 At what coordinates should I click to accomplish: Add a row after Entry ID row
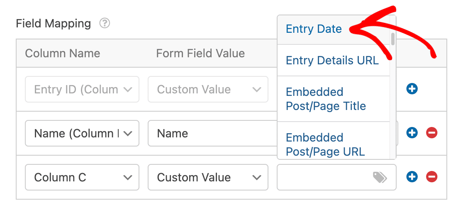pyautogui.click(x=412, y=89)
